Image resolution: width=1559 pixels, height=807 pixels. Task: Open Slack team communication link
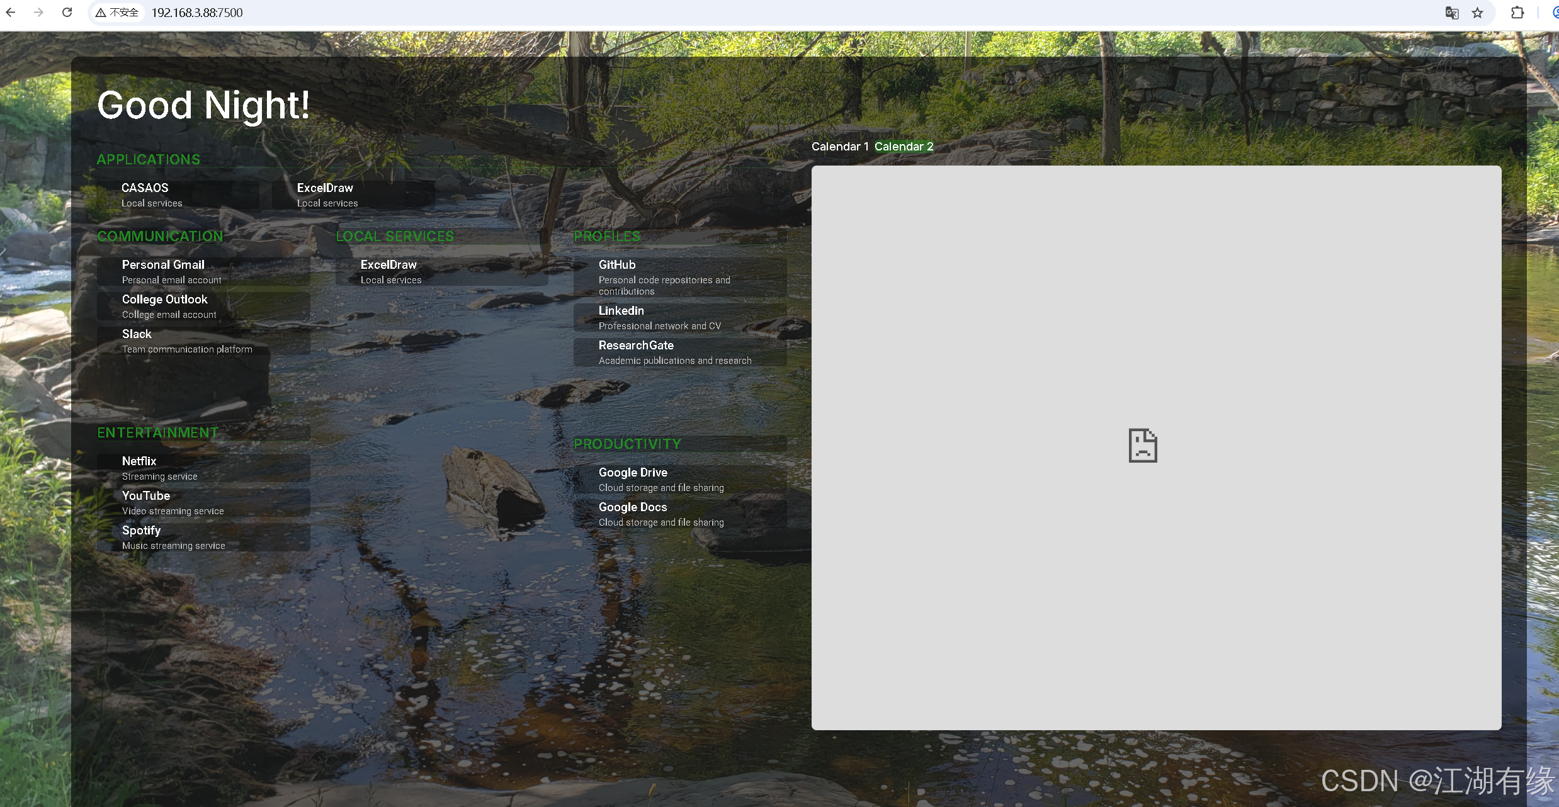pyautogui.click(x=137, y=334)
